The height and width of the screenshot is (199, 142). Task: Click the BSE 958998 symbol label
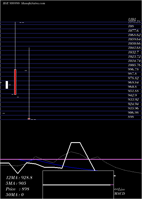click(11, 3)
